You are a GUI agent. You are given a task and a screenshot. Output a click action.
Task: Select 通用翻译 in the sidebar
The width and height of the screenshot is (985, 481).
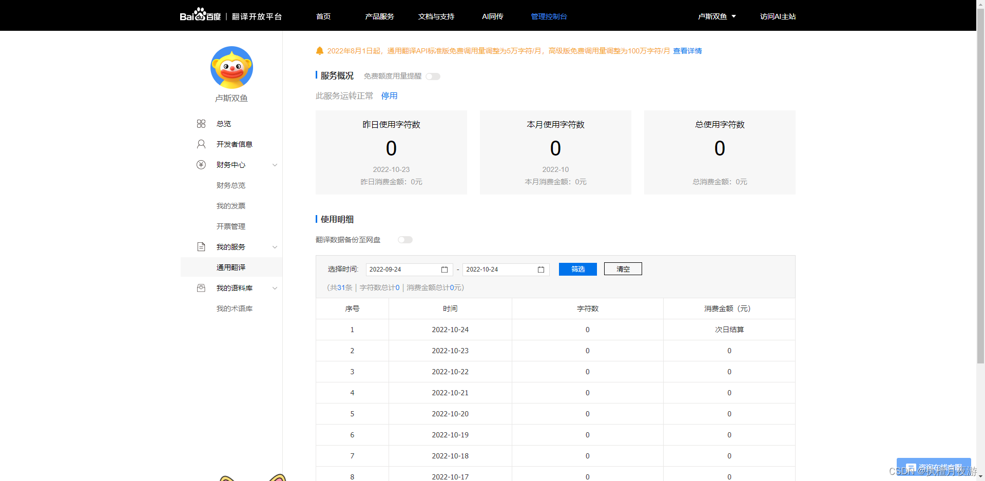[x=231, y=267]
